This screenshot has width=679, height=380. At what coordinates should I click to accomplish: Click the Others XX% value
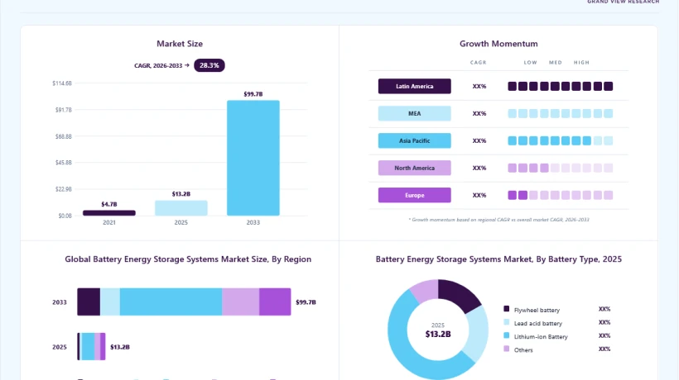[x=604, y=349]
